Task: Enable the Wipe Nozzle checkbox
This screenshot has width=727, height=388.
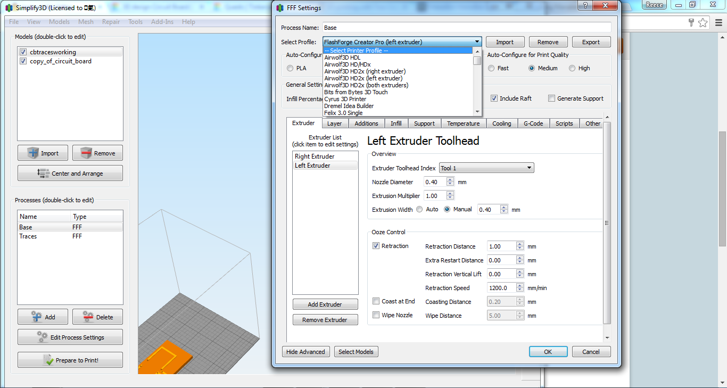Action: click(x=376, y=315)
